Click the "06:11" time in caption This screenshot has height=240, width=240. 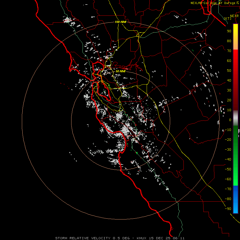(179, 238)
